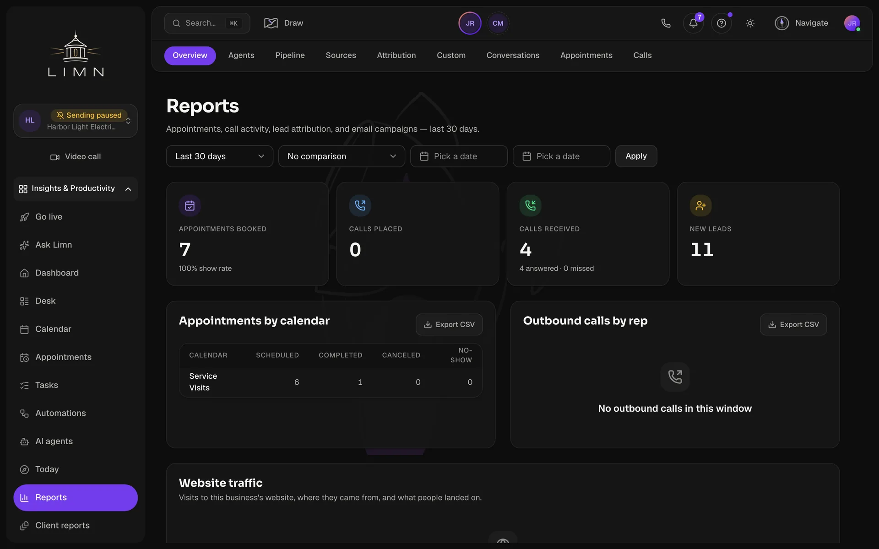Open the Draw tool

pos(284,23)
